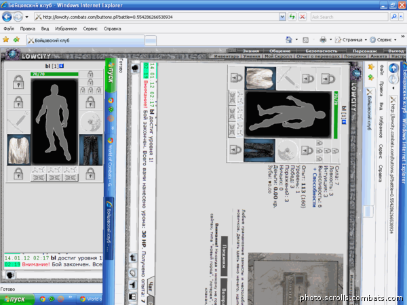407x305 pixels.
Task: Click the upright round shield slot
Action: (x=91, y=121)
